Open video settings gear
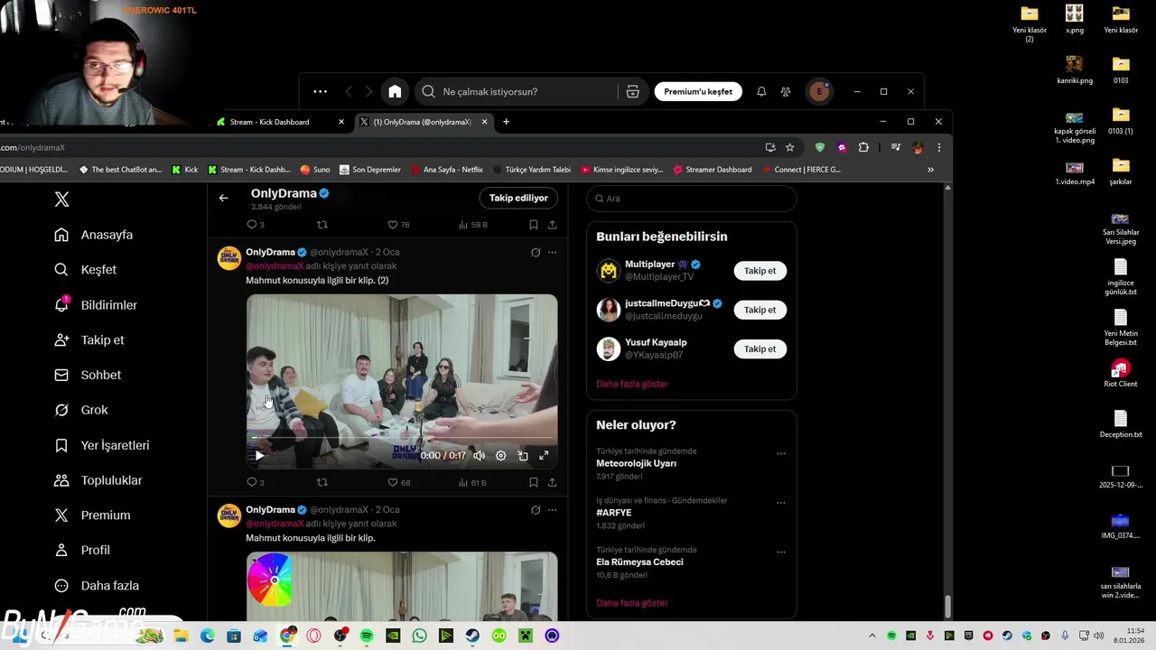The image size is (1156, 650). [x=500, y=456]
